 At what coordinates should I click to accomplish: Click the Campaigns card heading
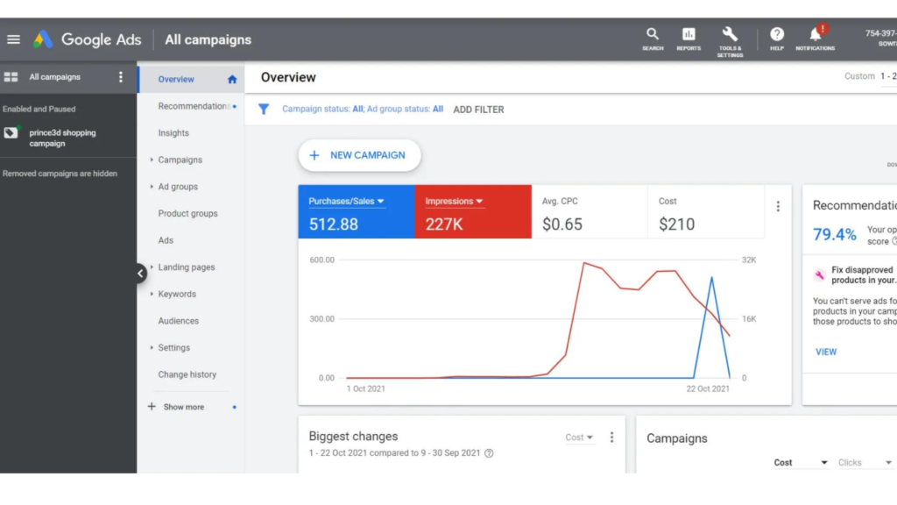tap(677, 438)
